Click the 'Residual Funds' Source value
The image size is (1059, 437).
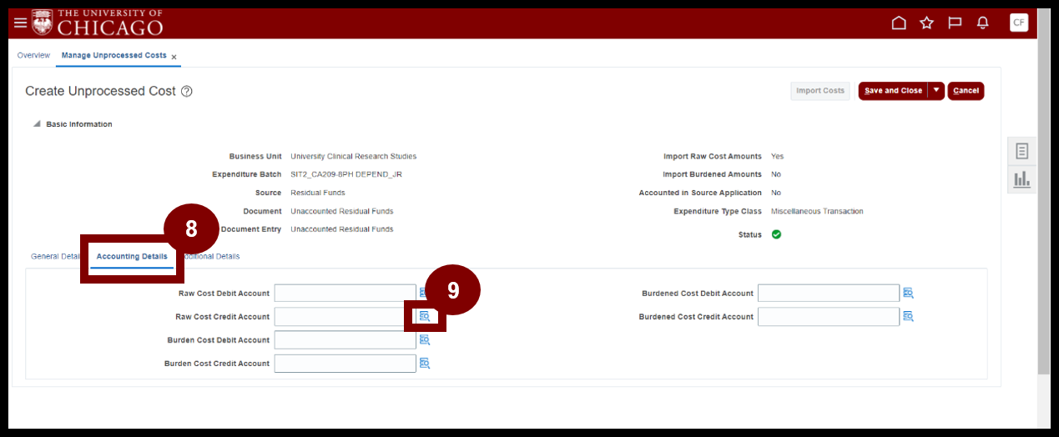point(318,193)
